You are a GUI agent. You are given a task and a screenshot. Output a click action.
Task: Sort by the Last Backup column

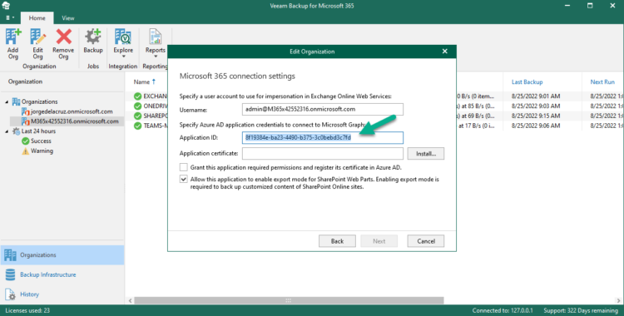527,82
